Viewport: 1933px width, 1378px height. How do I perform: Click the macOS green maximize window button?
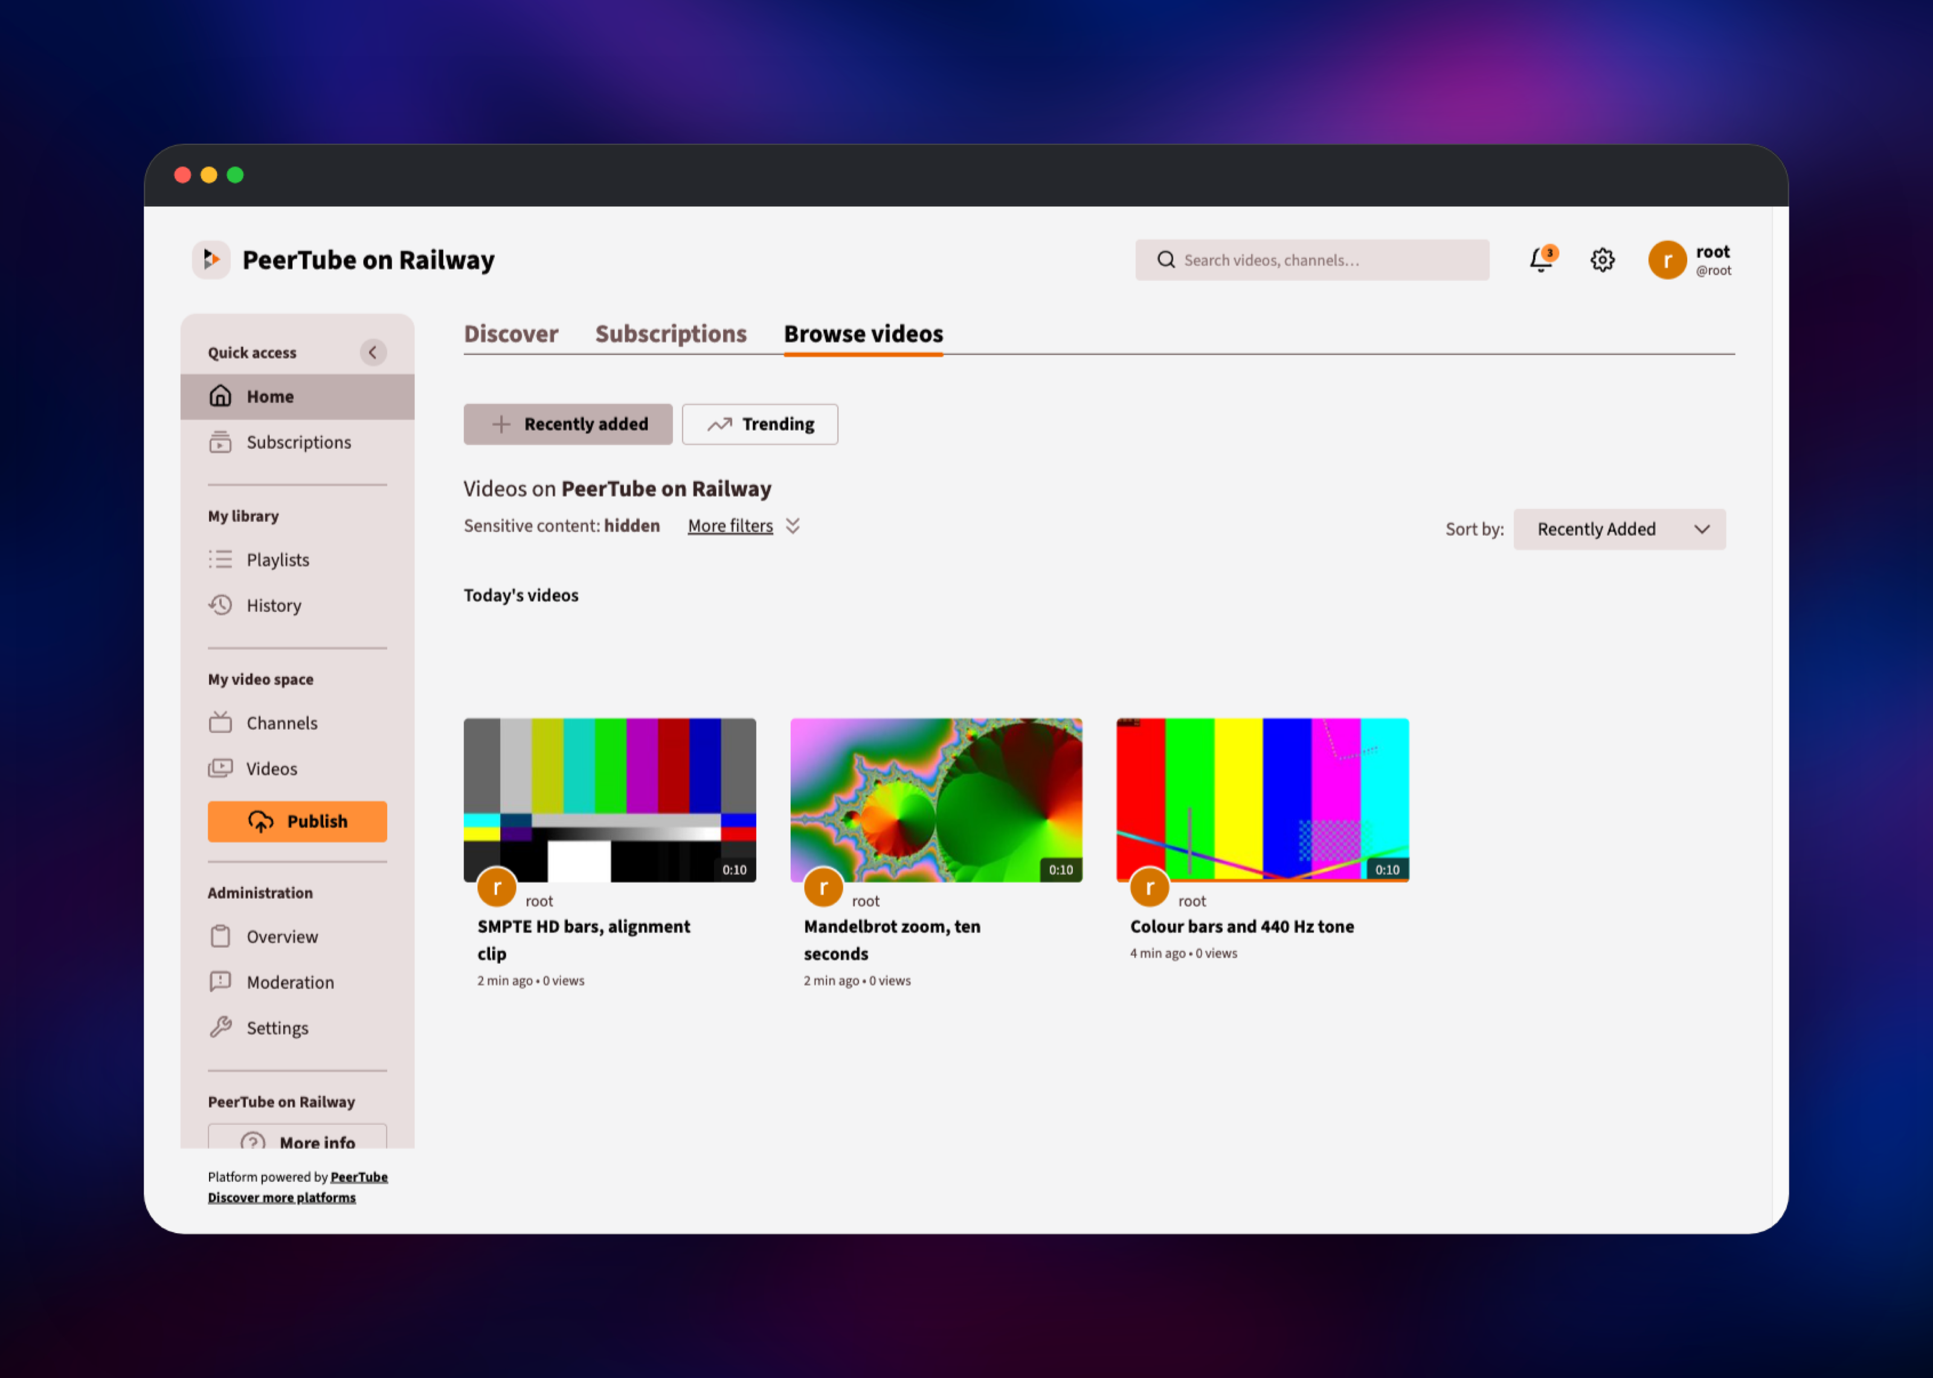point(235,175)
